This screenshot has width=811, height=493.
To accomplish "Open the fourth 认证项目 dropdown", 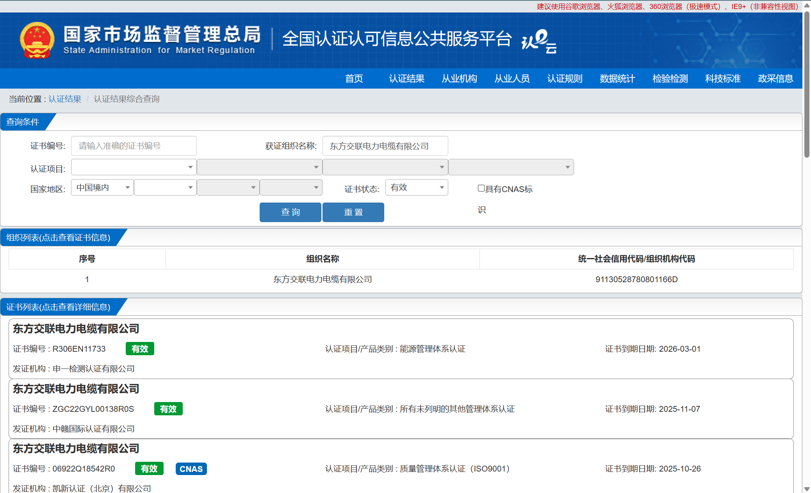I will tap(511, 167).
